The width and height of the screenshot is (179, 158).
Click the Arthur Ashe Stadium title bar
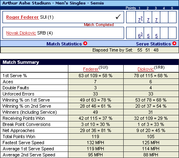coord(89,3)
